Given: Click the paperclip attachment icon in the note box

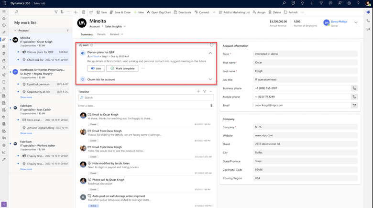Looking at the screenshot, I should 211,106.
